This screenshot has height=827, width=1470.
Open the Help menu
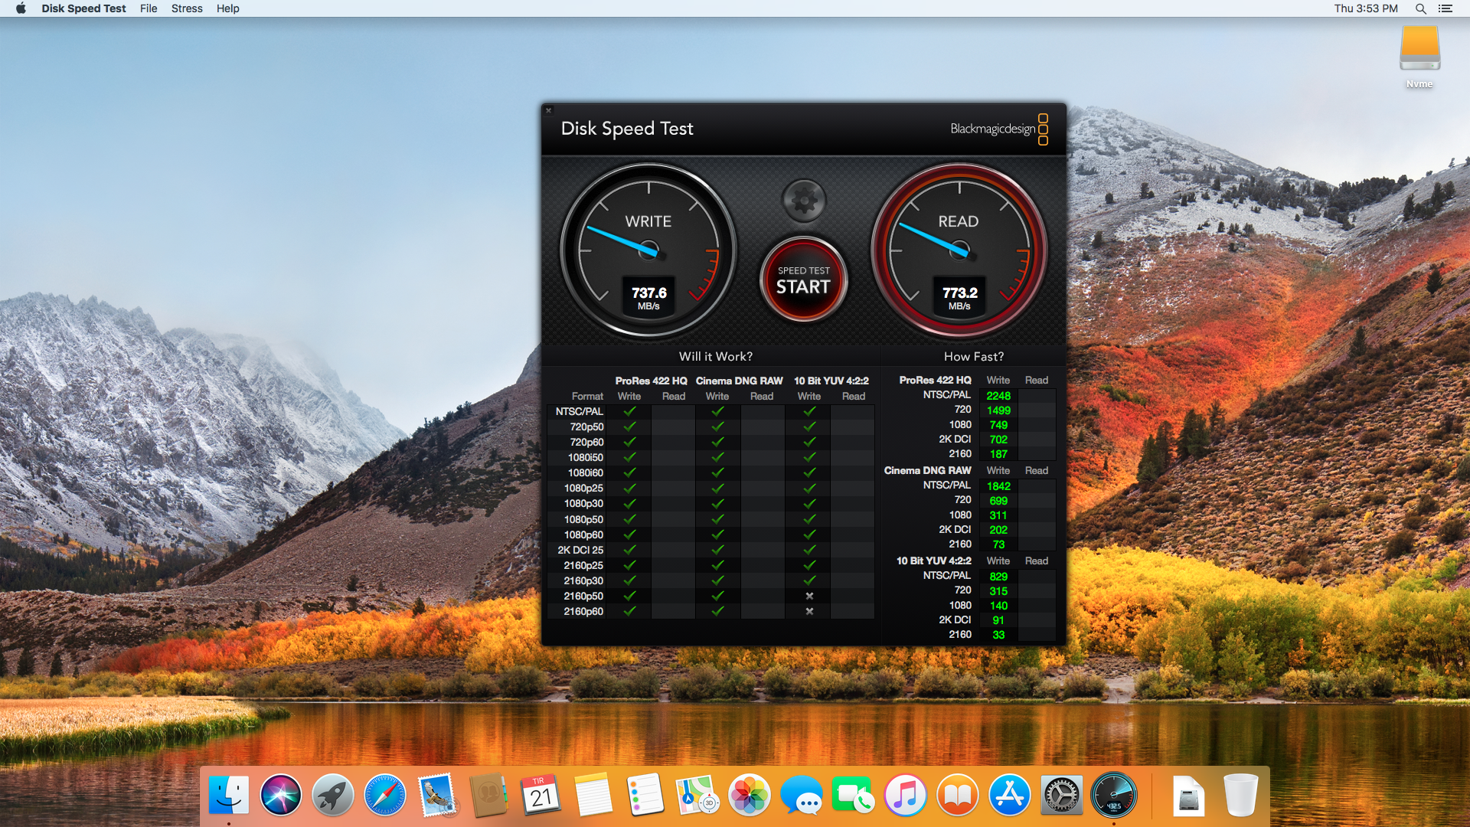click(227, 8)
